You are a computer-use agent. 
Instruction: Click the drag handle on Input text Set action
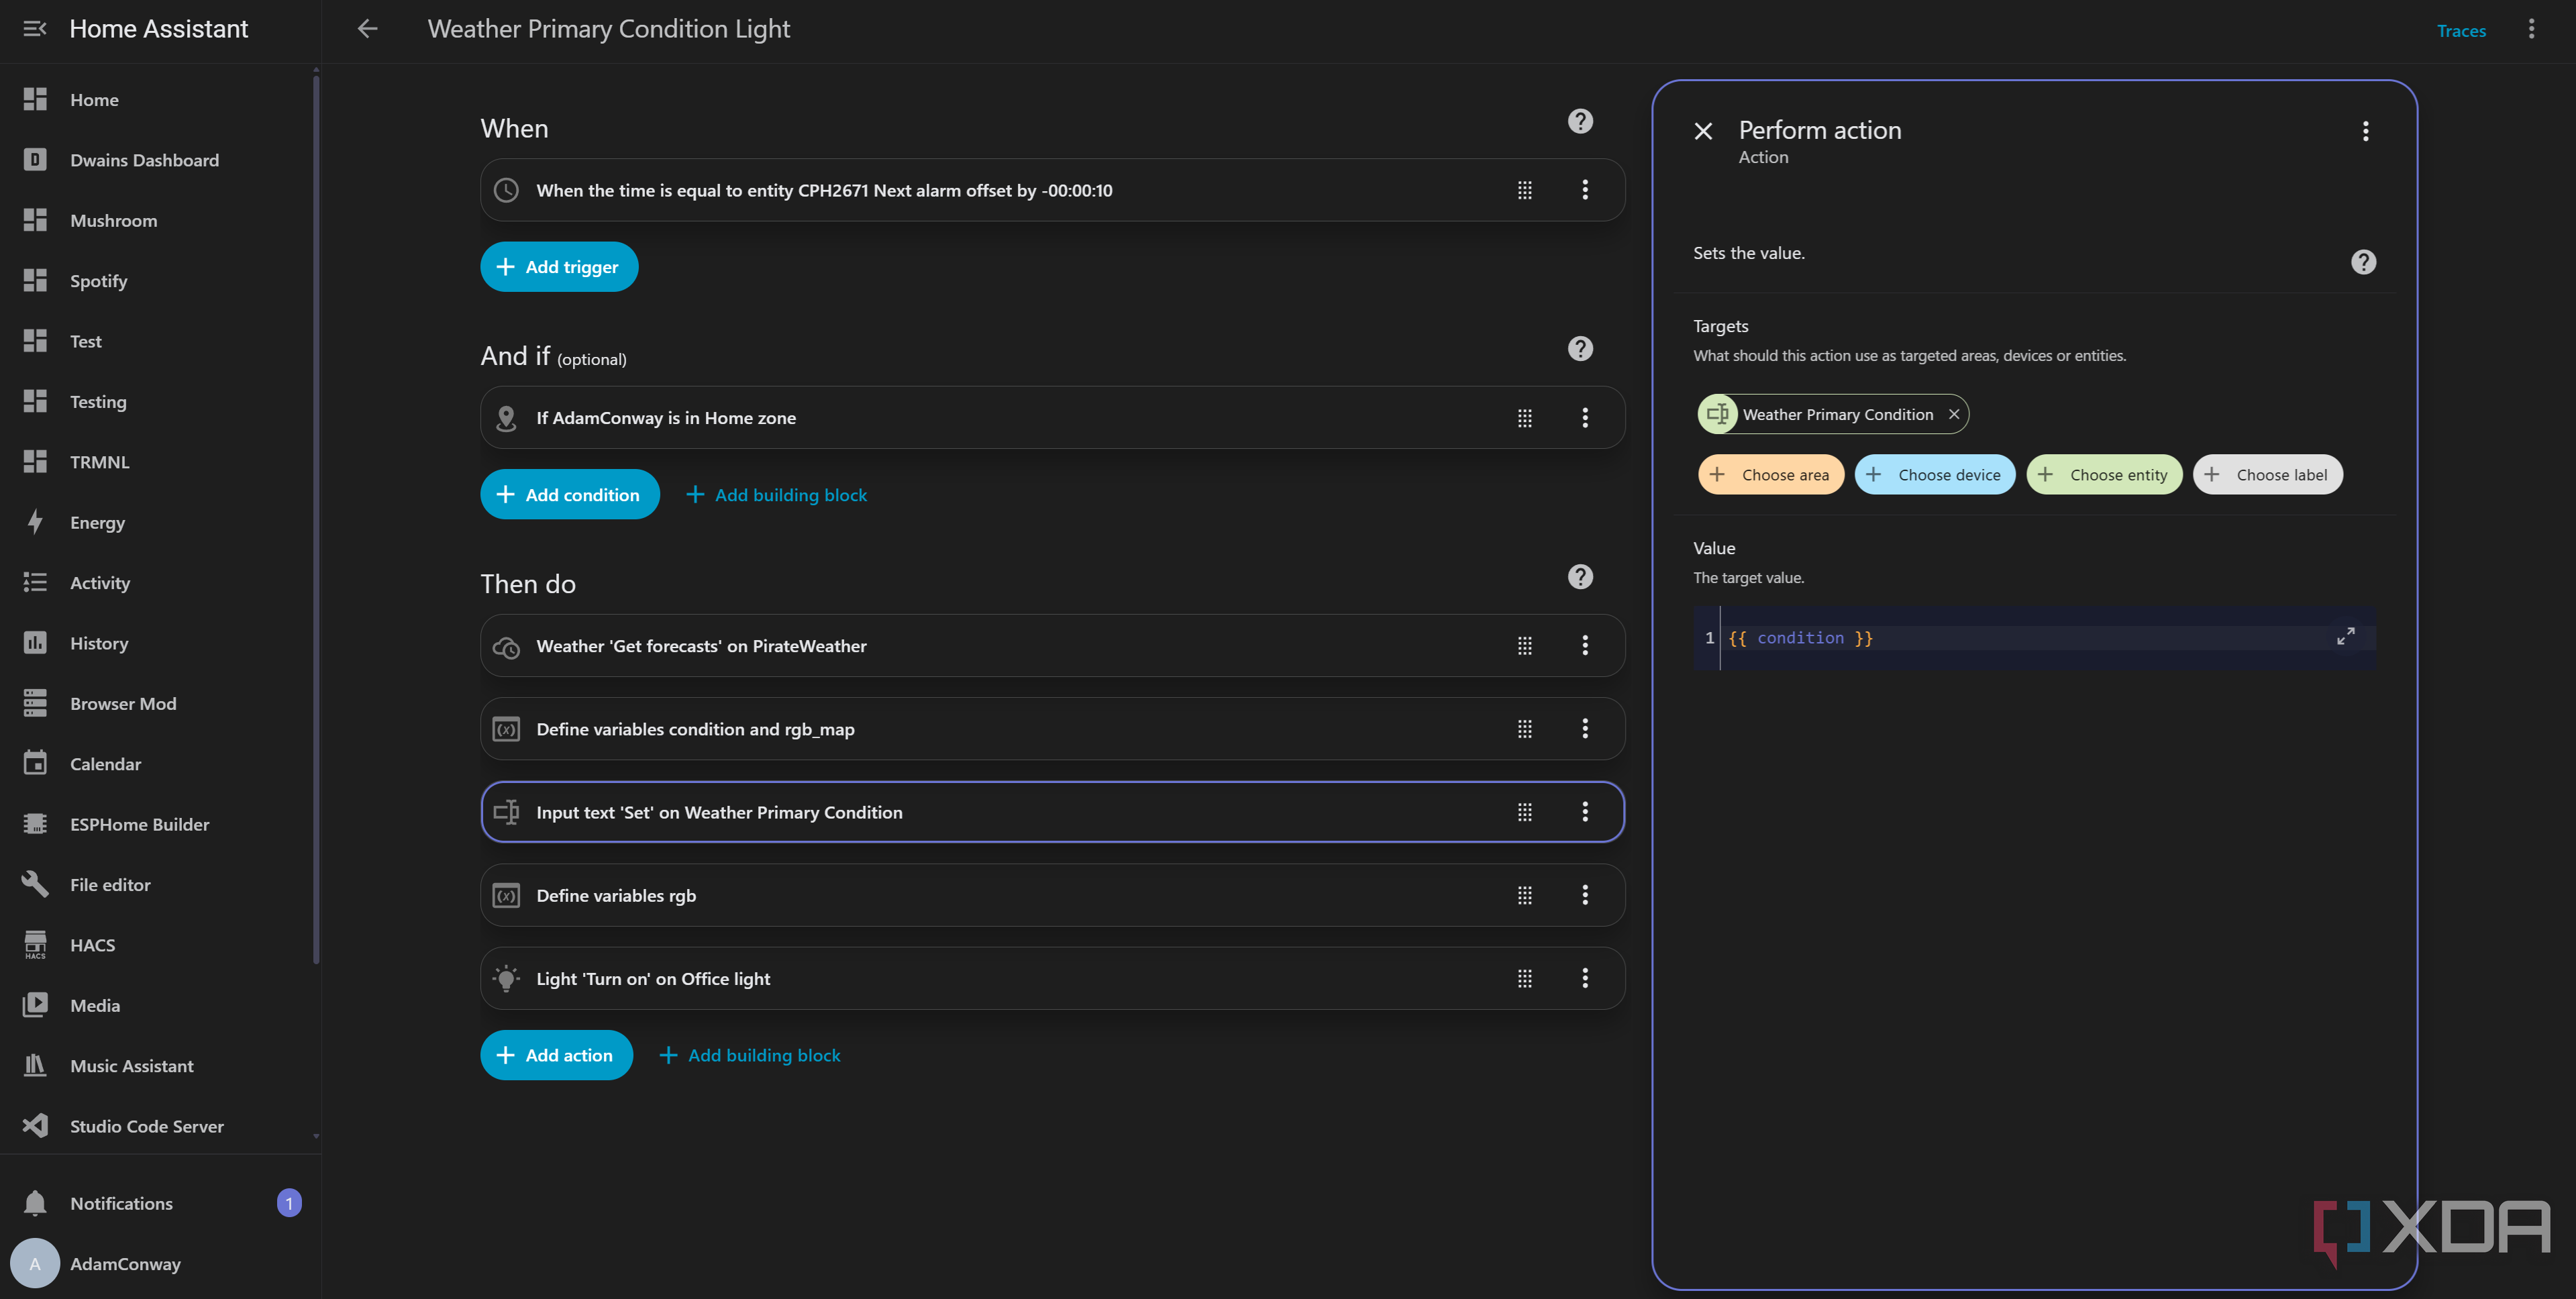pos(1524,813)
